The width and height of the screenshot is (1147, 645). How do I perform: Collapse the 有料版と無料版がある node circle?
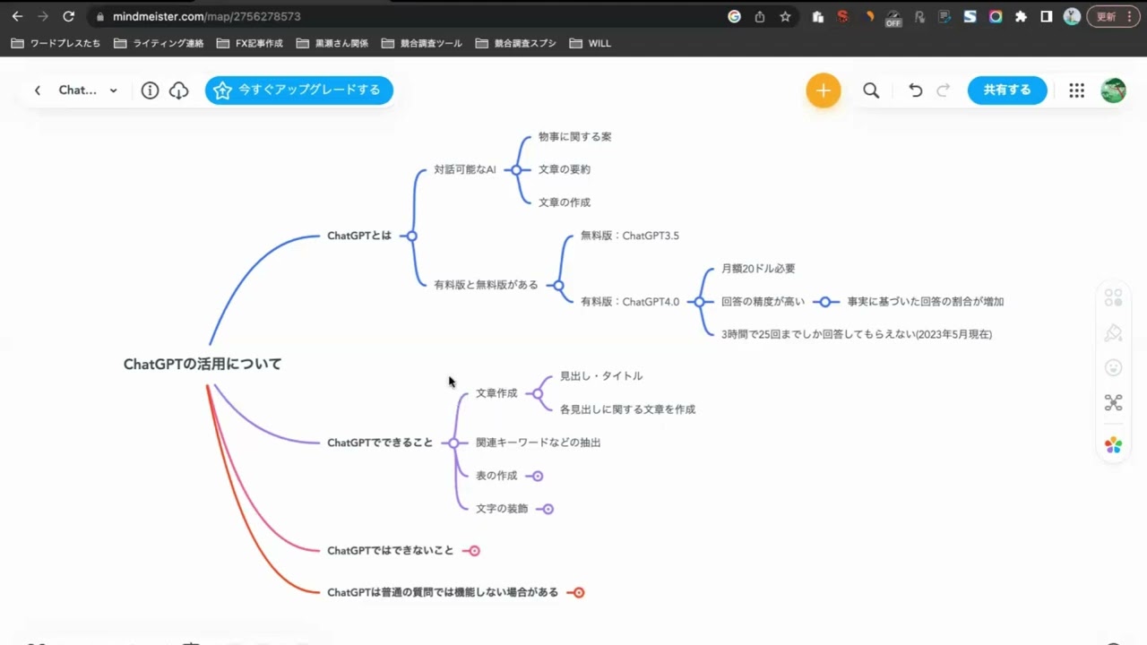(558, 286)
